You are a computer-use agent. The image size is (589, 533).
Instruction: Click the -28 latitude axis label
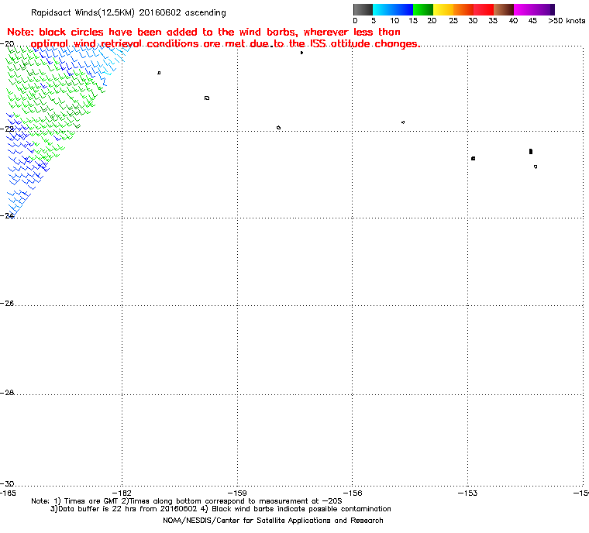7,393
